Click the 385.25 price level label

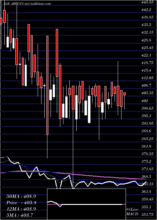(x=147, y=139)
